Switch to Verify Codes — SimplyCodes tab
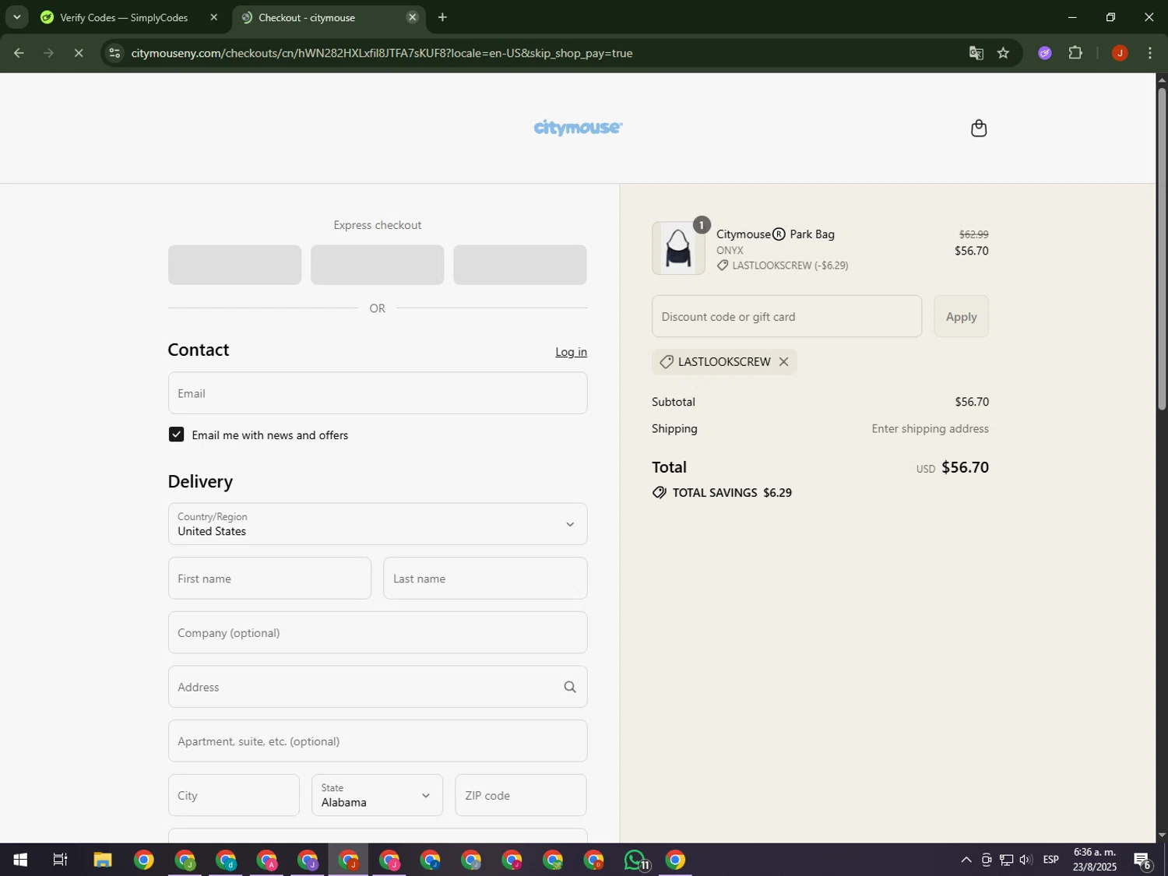This screenshot has height=876, width=1168. tap(125, 17)
